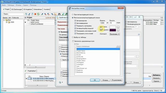This screenshot has height=93, width=166.
Task: Click Изменить button in main window
Action: pos(156,78)
